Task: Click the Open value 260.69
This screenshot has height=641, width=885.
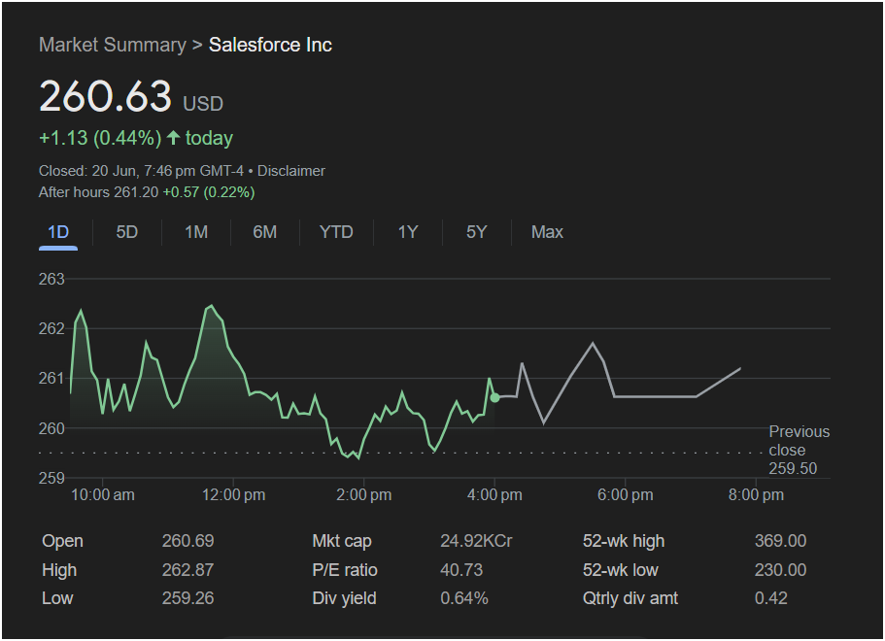Action: coord(187,541)
